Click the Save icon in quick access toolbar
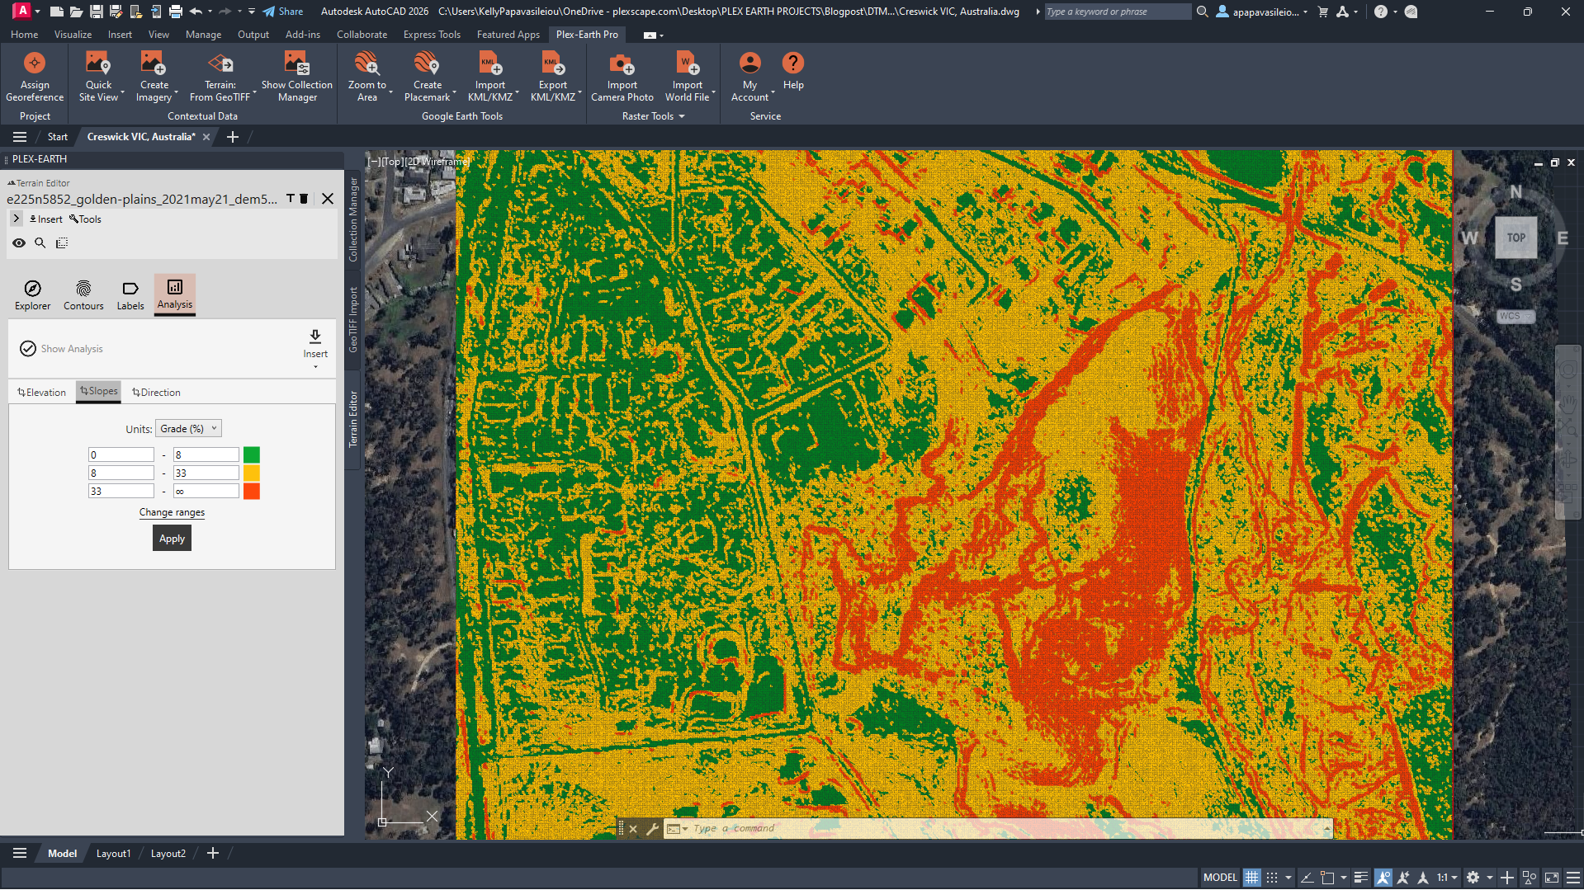 [96, 12]
